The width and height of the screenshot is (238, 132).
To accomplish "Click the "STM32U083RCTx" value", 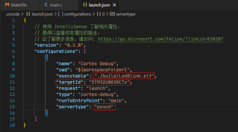I will tap(109, 82).
